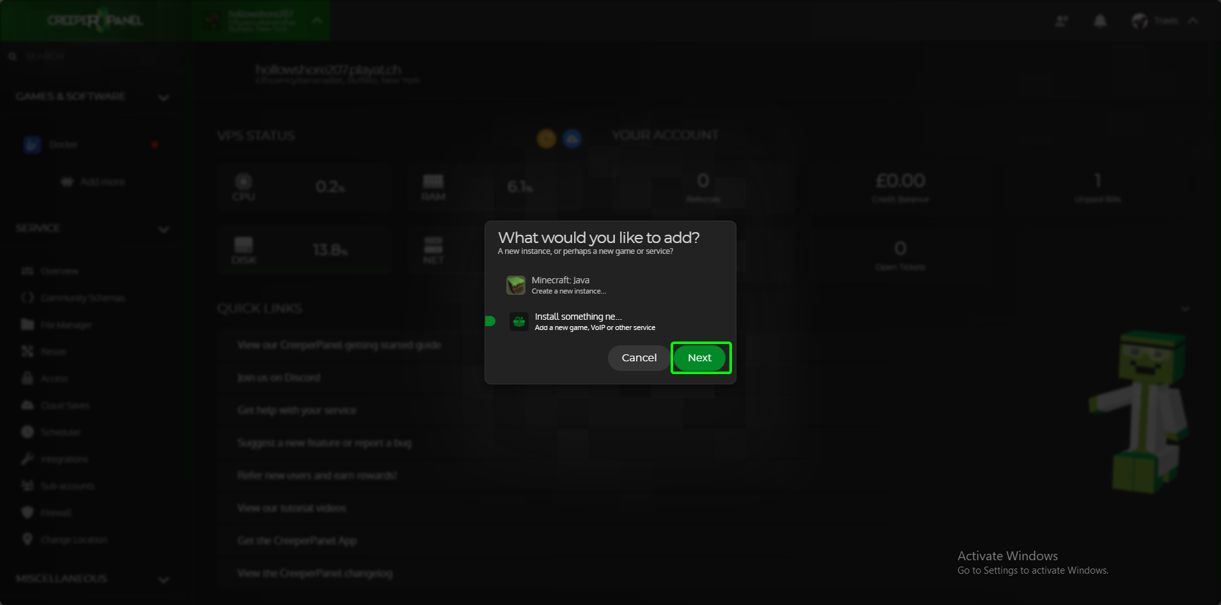Click the yellow restart VPS icon
Viewport: 1221px width, 605px height.
[x=547, y=138]
